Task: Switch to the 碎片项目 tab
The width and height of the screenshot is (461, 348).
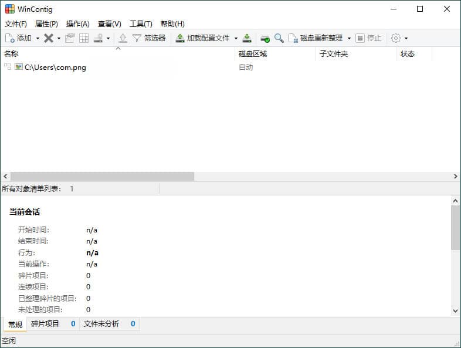Action: 46,324
